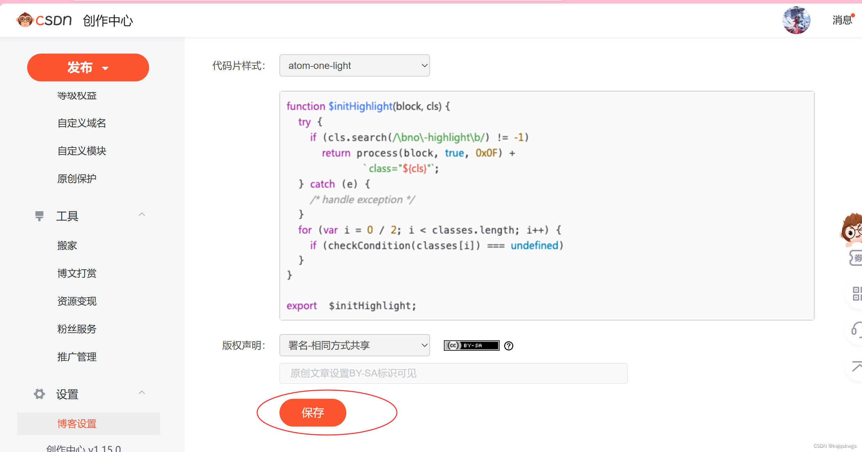Click the coupon ticket icon on right edge
The width and height of the screenshot is (862, 452).
coord(856,258)
